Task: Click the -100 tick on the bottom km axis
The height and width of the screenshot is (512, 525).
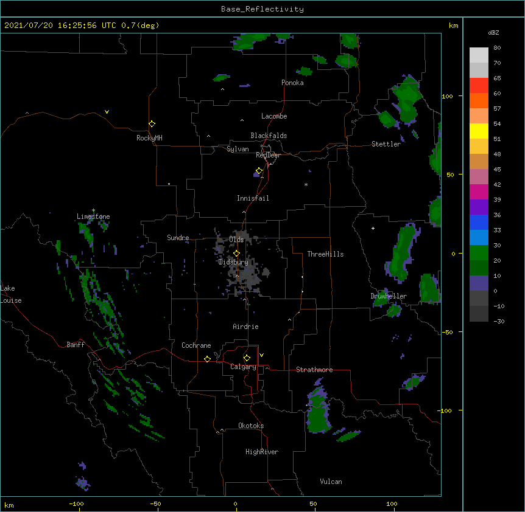Action: point(77,504)
